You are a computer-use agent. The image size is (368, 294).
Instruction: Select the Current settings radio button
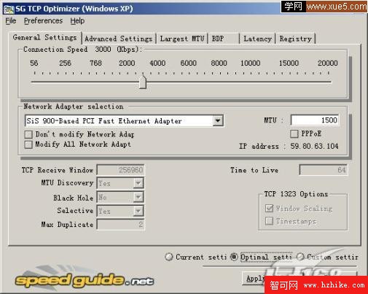tap(169, 257)
